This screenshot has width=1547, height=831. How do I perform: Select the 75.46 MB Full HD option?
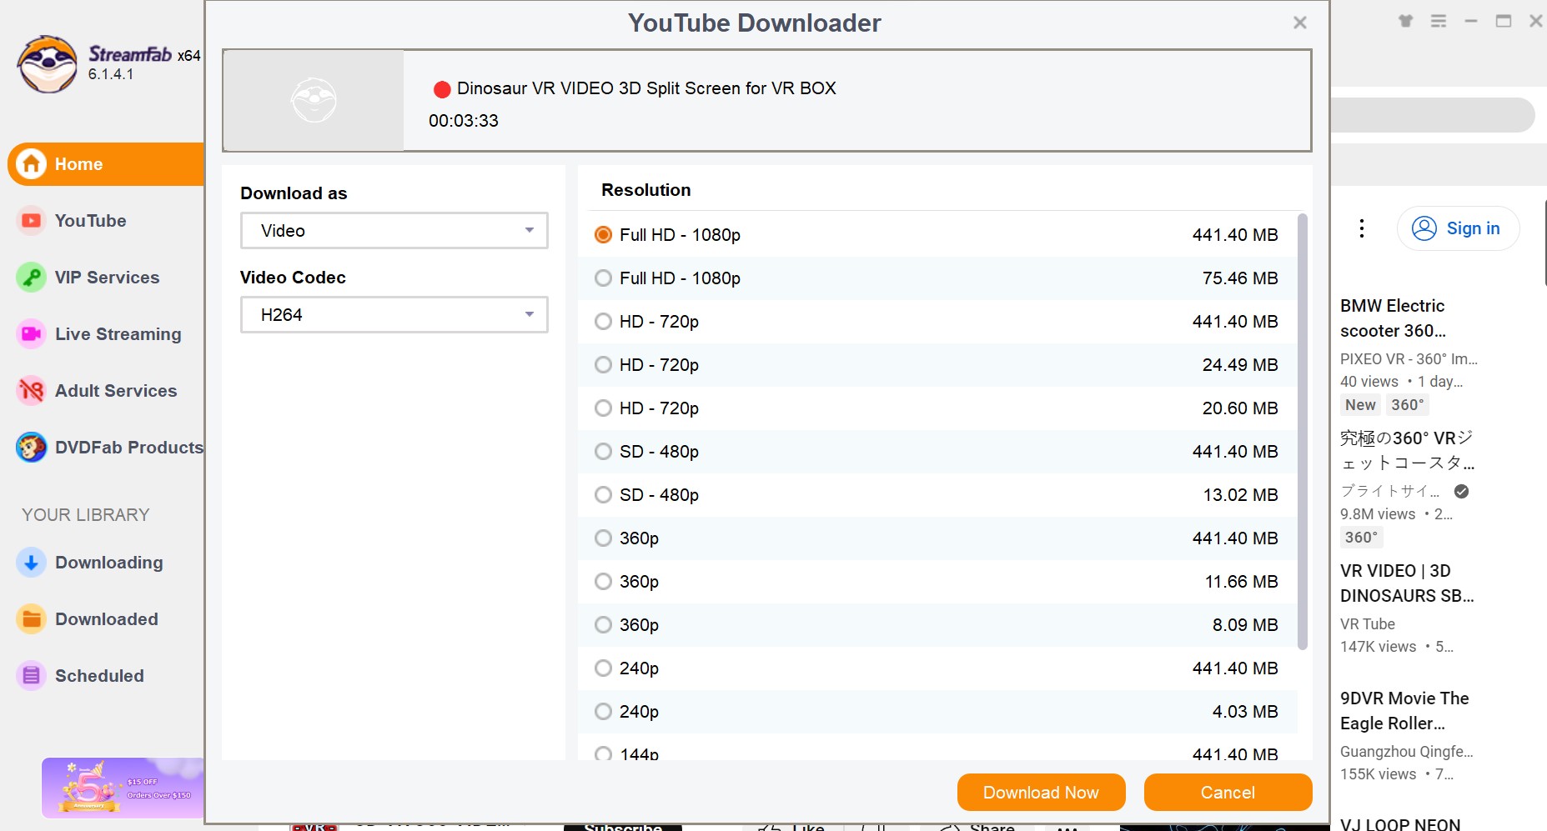(603, 278)
